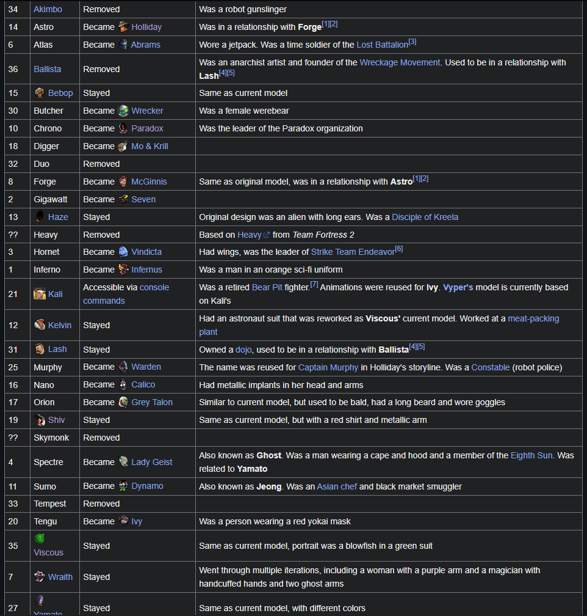This screenshot has width=587, height=616.
Task: Click the Ivy hero icon
Action: 124,521
